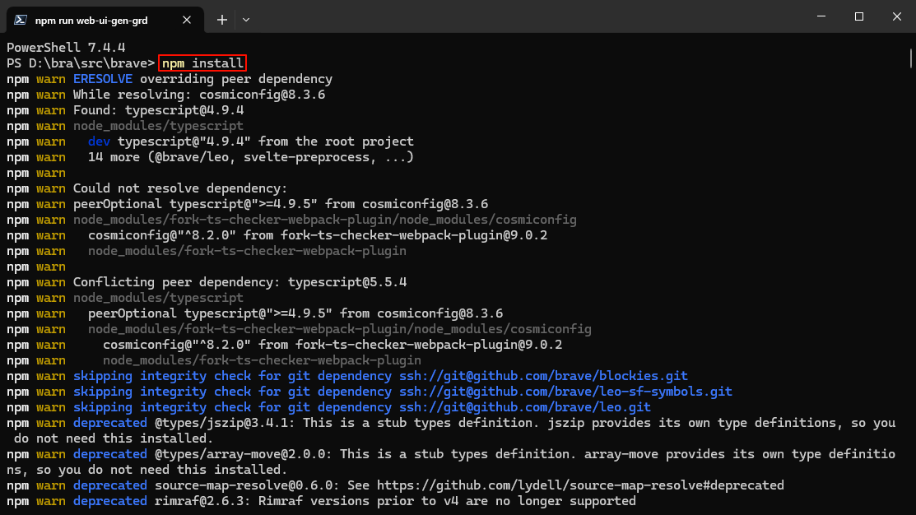This screenshot has width=916, height=515.
Task: Click 'Conflicting peer dependency: typescript@5.5.4' line
Action: [x=239, y=282]
